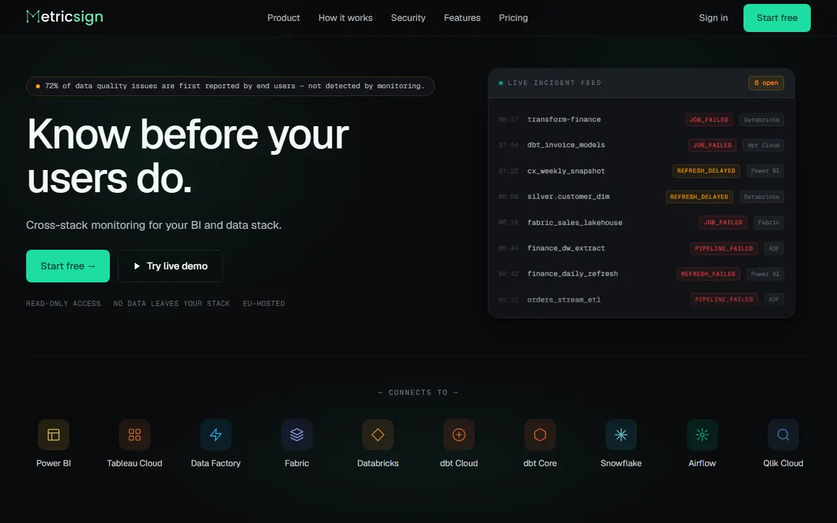The height and width of the screenshot is (523, 837).
Task: Click the Snowflake label
Action: pos(621,463)
